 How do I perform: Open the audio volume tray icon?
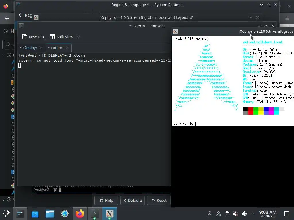tap(244, 214)
